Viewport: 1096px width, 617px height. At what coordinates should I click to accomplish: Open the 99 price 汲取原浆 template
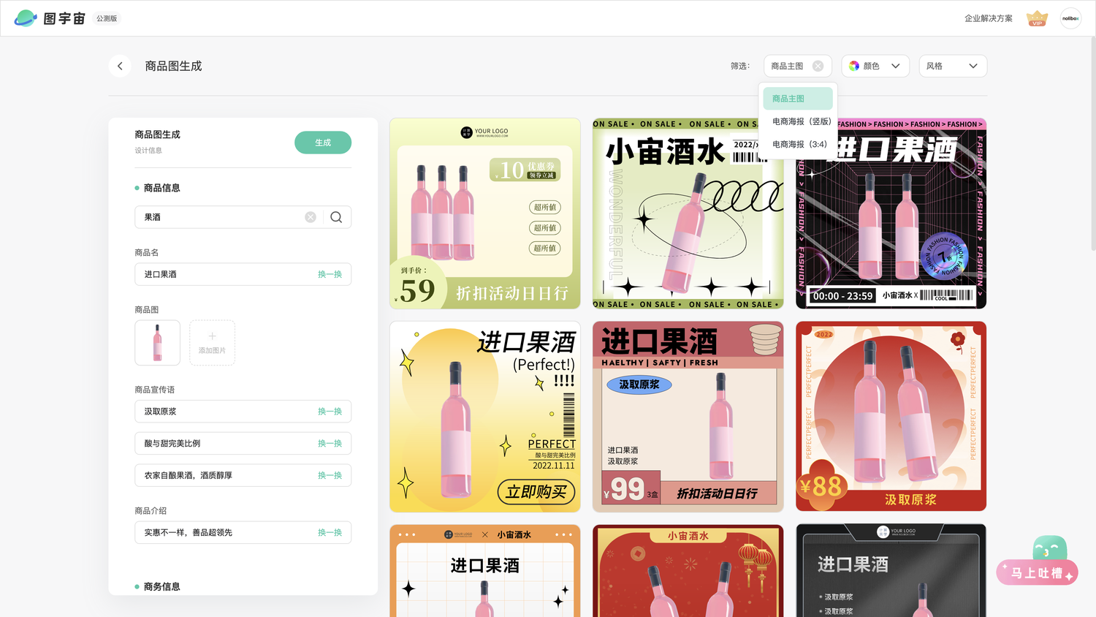click(x=688, y=417)
